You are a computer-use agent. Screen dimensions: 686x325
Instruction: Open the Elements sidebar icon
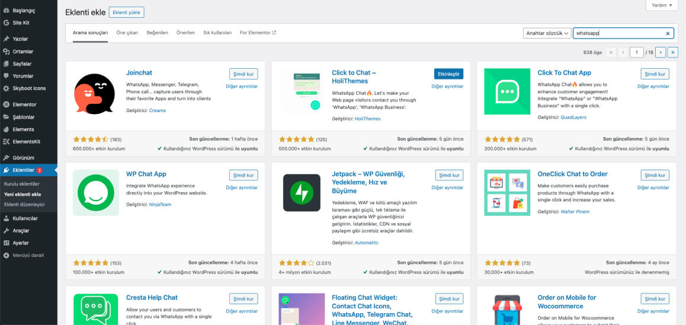click(6, 129)
